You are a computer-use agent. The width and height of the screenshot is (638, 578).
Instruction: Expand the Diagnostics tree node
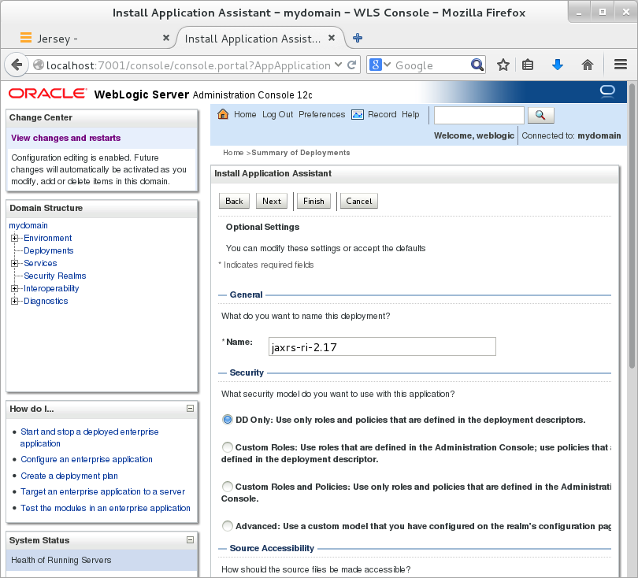coord(15,301)
